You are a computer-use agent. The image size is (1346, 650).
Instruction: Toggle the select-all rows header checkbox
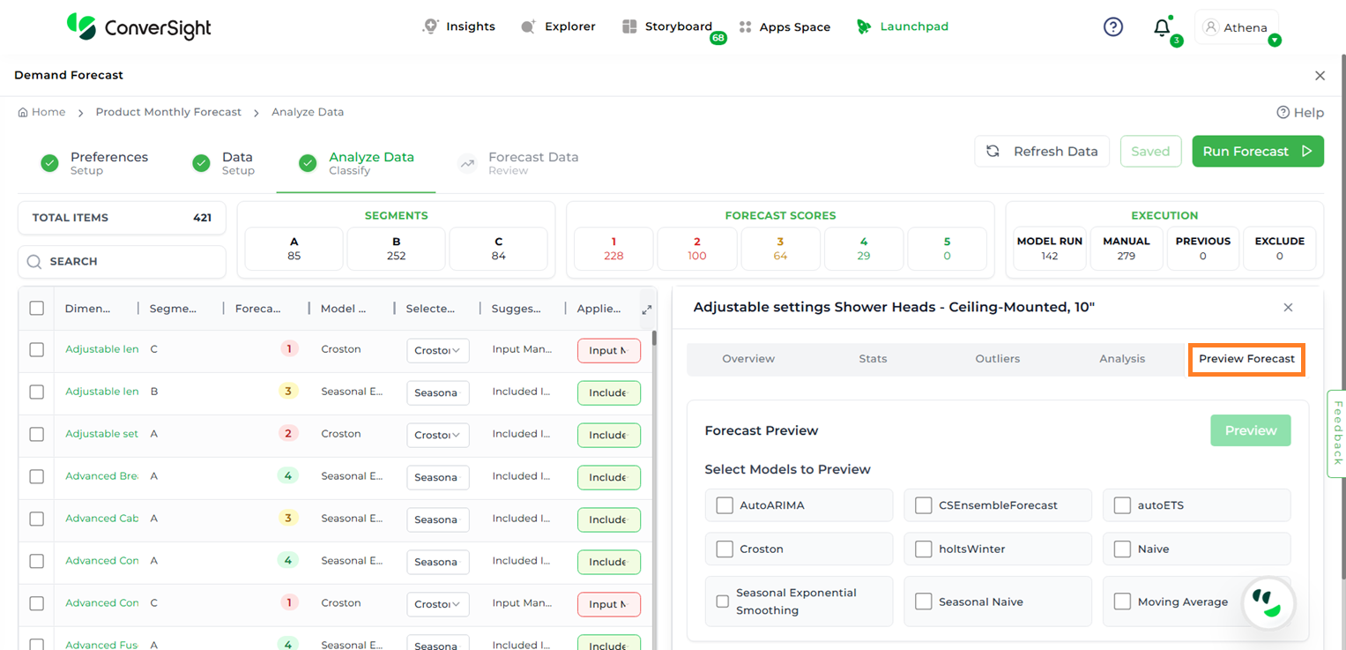(37, 309)
